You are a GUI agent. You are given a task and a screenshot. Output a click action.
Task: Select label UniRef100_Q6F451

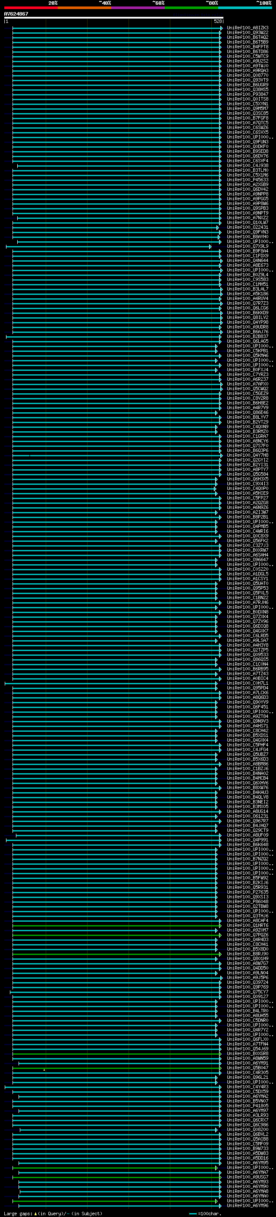(248, 707)
